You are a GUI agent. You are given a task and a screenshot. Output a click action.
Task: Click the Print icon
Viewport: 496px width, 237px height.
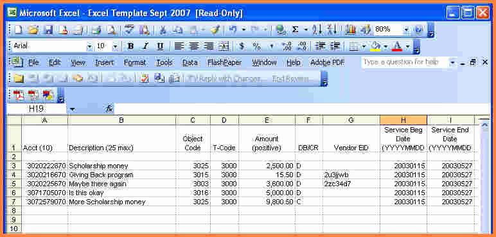point(77,30)
